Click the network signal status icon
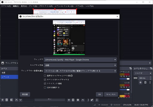 95,105
